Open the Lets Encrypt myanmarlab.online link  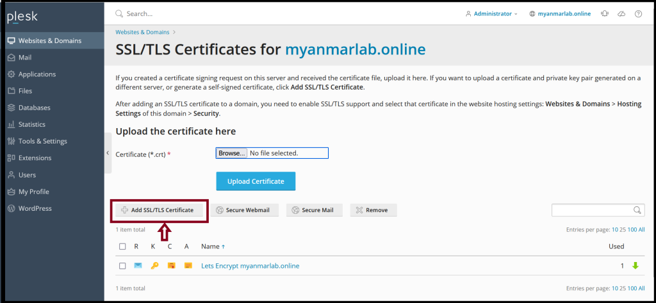click(250, 266)
